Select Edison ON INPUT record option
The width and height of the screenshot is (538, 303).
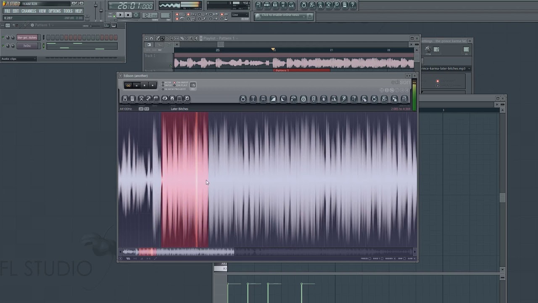coord(181,82)
